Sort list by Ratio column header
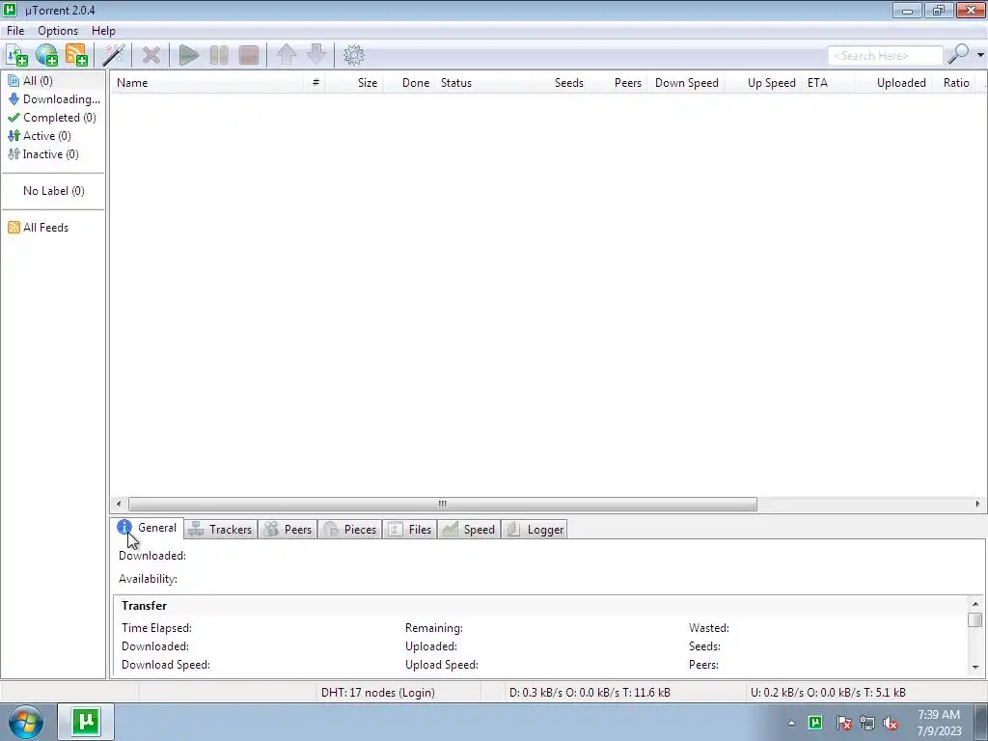 (x=953, y=83)
